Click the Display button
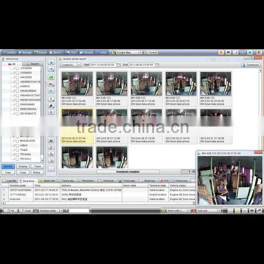Image resolution: width=264 pixels, height=264 pixels. [23, 166]
